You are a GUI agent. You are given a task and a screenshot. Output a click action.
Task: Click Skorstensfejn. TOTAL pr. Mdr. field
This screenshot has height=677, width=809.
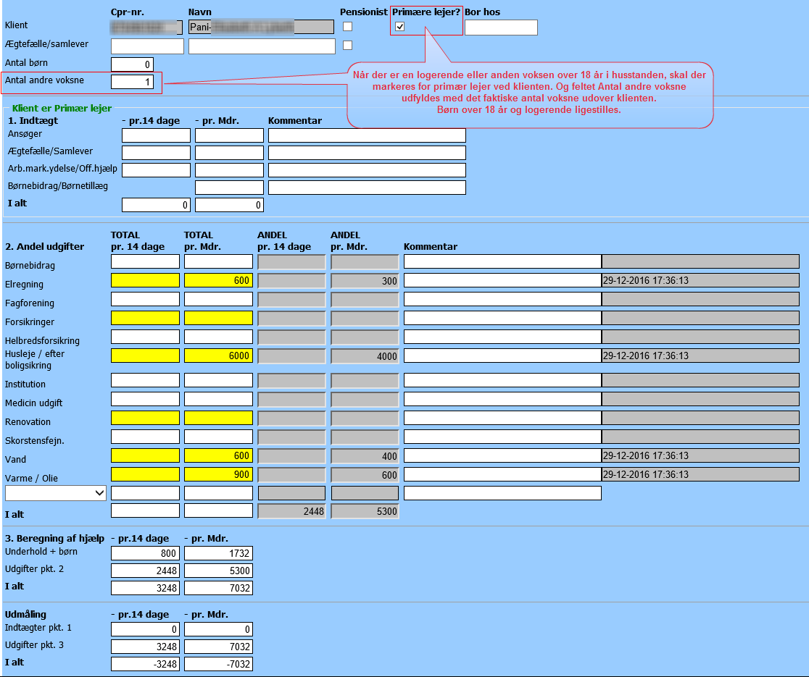(219, 437)
